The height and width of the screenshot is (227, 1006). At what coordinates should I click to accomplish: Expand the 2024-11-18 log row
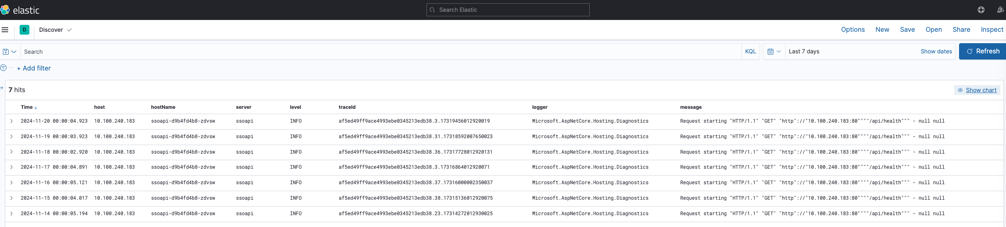11,152
